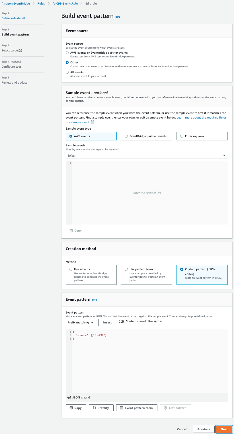Click Next to continue editing the rule

[x=224, y=429]
